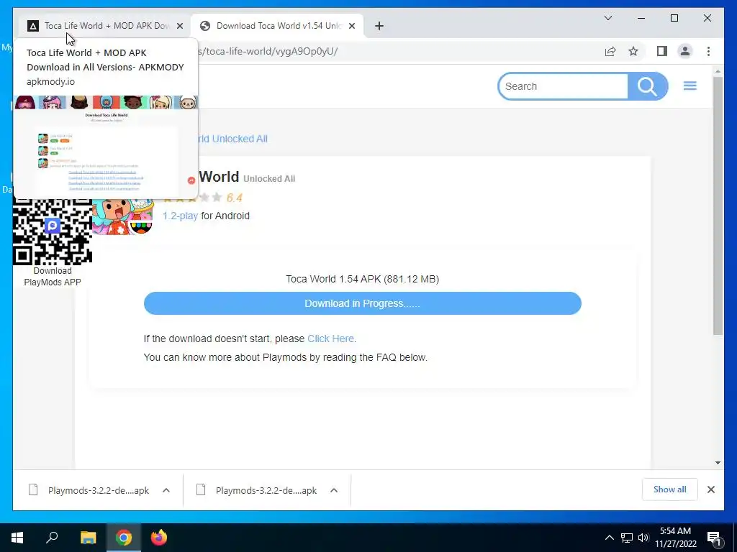Click the Unlocked All breadcrumb link
Image resolution: width=737 pixels, height=552 pixels.
[x=233, y=139]
